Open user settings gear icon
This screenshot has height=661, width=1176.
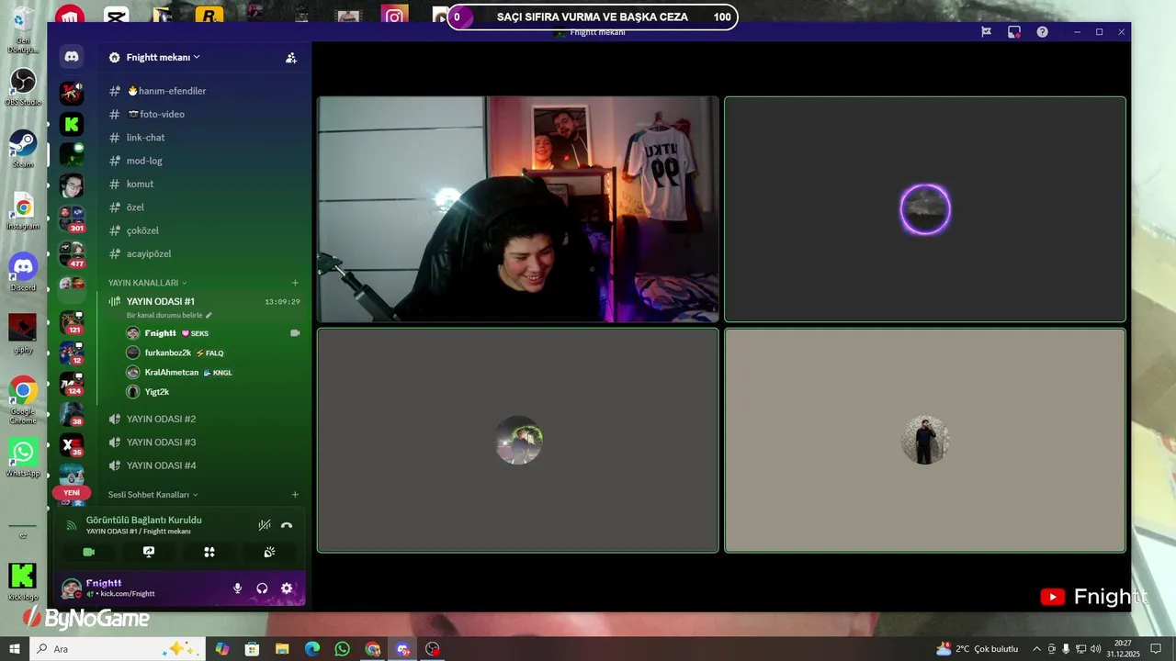(287, 588)
